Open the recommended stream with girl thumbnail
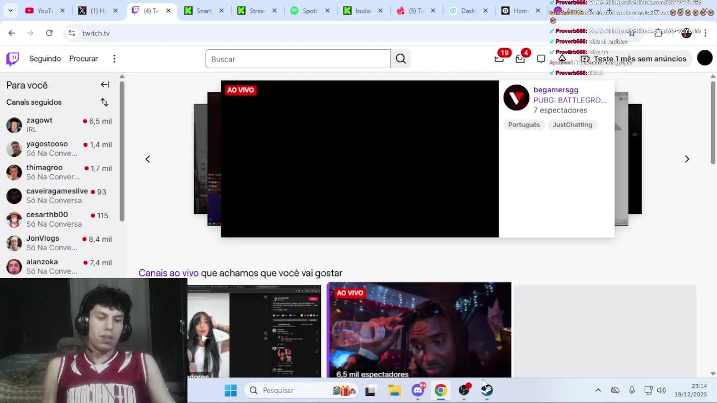The height and width of the screenshot is (403, 717). pos(255,331)
